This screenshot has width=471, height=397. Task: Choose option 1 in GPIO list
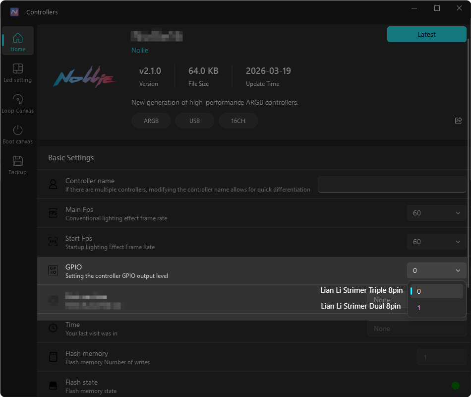pos(436,308)
